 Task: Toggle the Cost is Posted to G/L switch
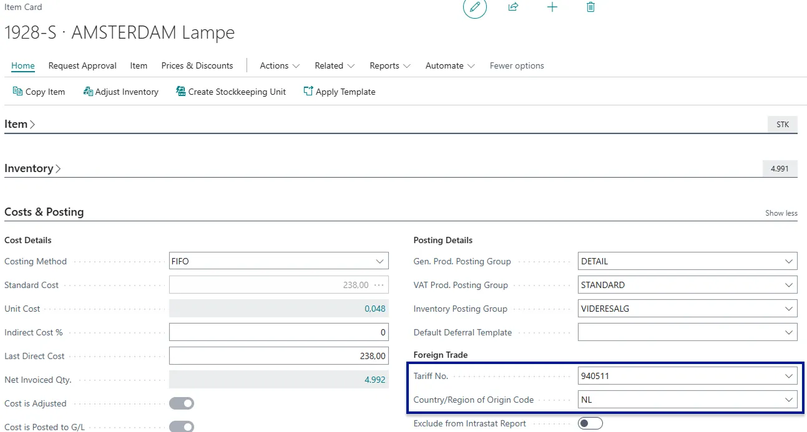pos(182,426)
